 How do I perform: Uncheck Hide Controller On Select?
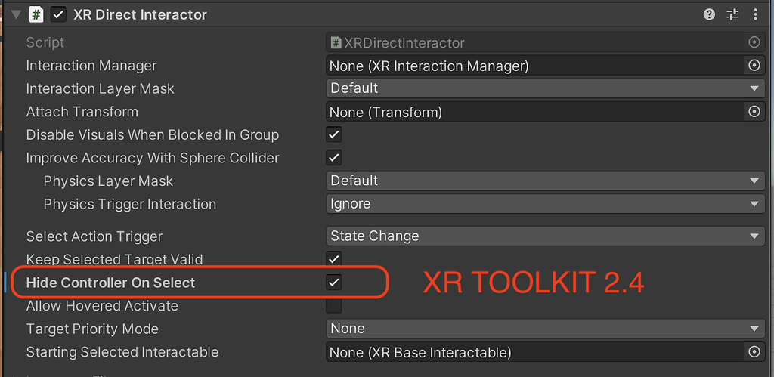[x=333, y=283]
